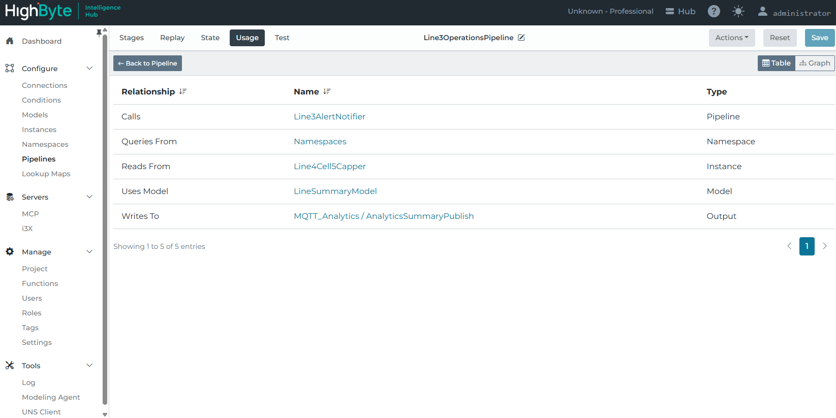Open Settings under Manage
Screen dimensions: 836x418
tap(37, 342)
